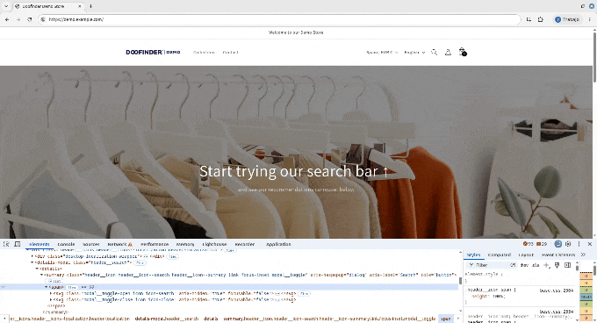This screenshot has height=323, width=597.
Task: Expand the modal__toggle-close svg node
Action: point(51,300)
